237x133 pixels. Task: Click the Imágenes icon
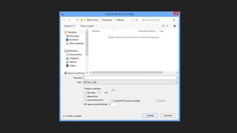pyautogui.click(x=67, y=58)
